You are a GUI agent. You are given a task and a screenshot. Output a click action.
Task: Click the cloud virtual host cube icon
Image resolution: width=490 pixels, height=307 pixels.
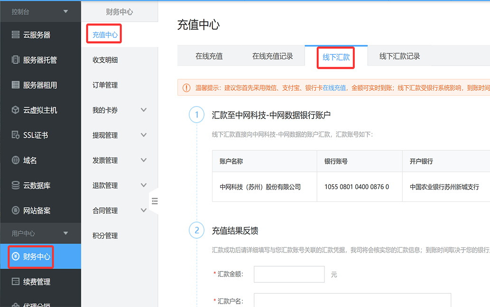click(x=15, y=110)
